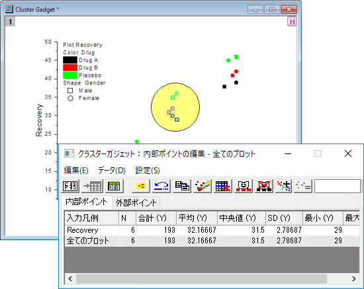Click the red Drug B legend swatch
The width and height of the screenshot is (364, 289).
coord(70,67)
